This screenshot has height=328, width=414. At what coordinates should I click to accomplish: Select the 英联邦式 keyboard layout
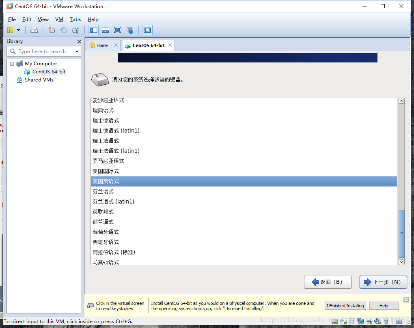pyautogui.click(x=244, y=212)
